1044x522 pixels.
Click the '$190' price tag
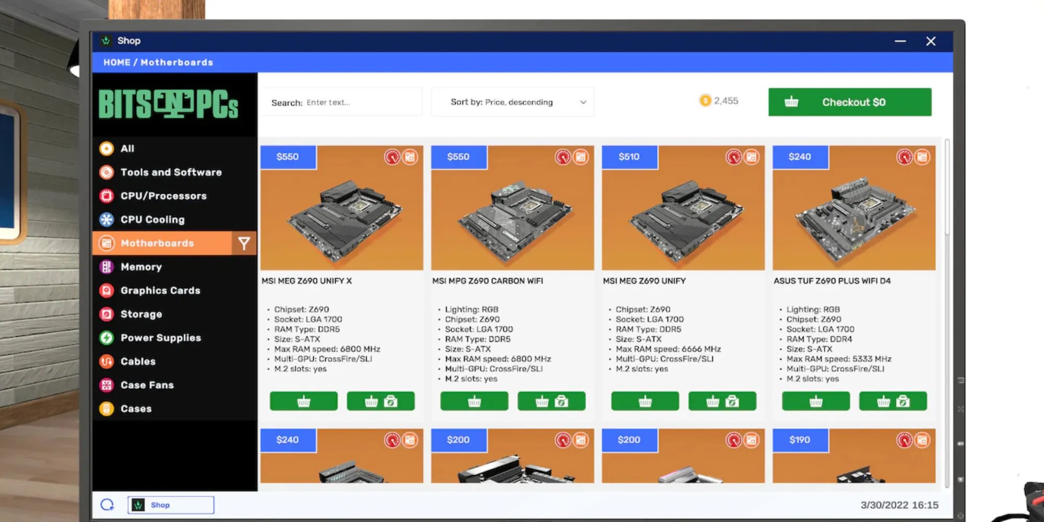[800, 440]
